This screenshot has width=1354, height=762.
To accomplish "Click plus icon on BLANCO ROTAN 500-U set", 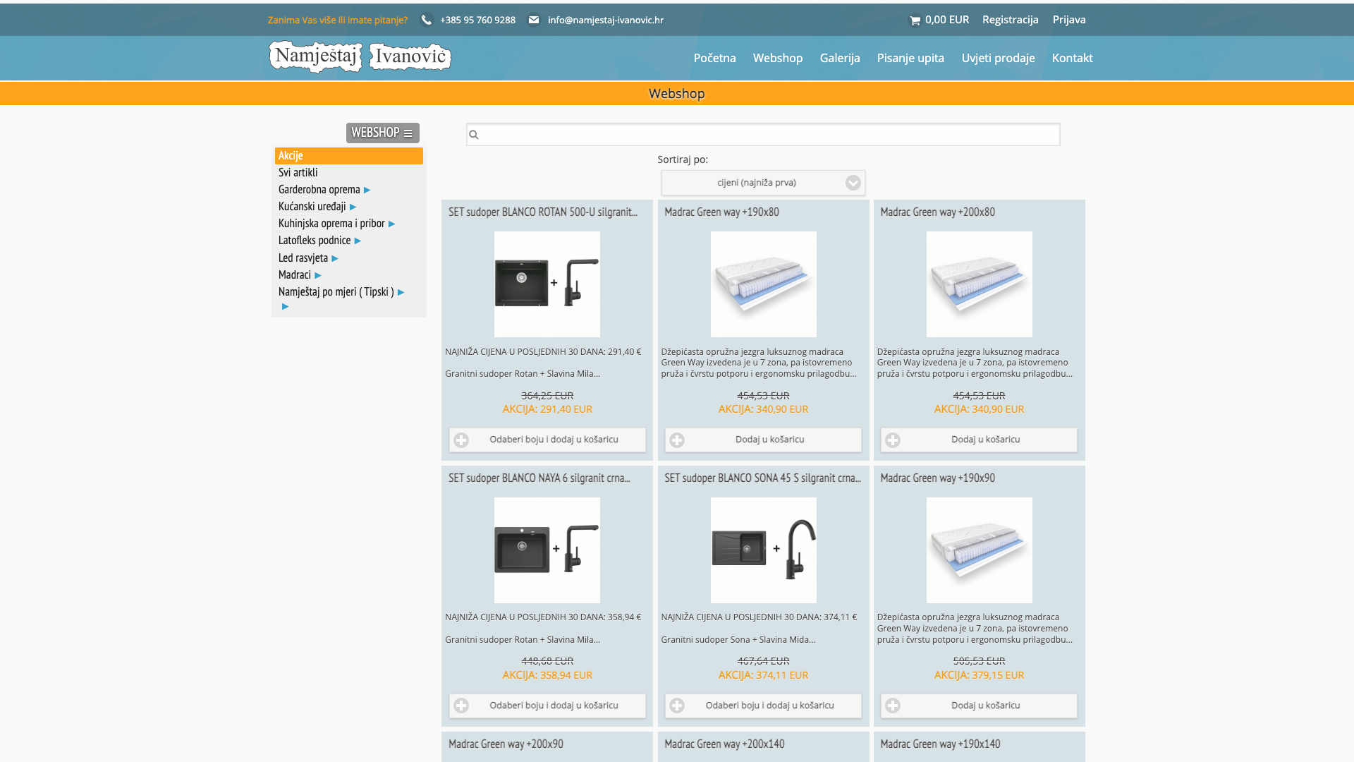I will (461, 440).
